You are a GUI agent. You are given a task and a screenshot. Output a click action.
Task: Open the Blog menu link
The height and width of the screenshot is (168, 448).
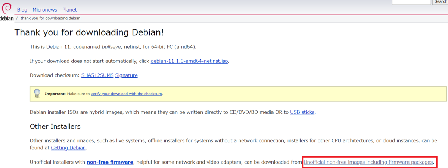pos(22,10)
